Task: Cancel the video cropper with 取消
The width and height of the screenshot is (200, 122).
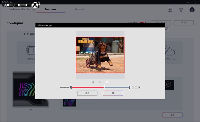Action: [87, 93]
